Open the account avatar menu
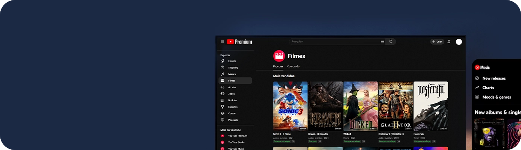The image size is (521, 150). coord(459,42)
